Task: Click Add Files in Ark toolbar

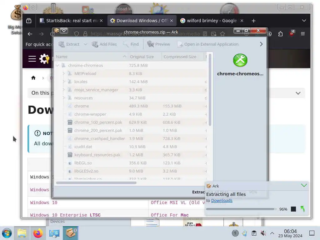Action: (104, 44)
